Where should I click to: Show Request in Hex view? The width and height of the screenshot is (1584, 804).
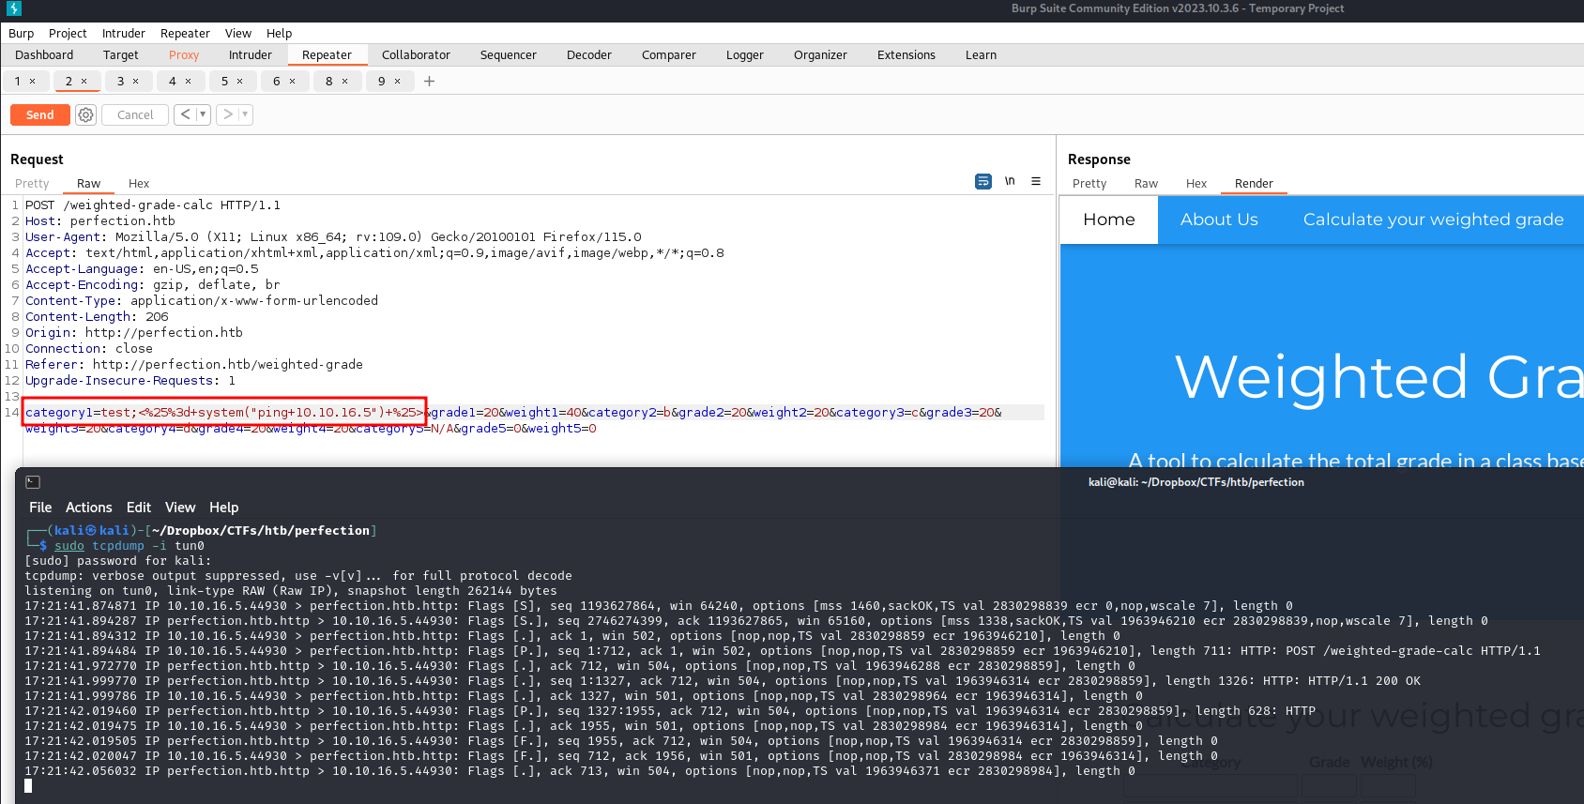click(139, 184)
